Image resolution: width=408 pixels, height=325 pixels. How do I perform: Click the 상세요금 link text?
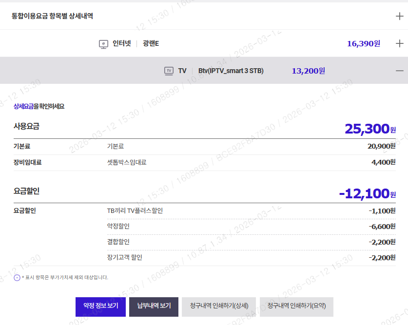click(x=23, y=106)
